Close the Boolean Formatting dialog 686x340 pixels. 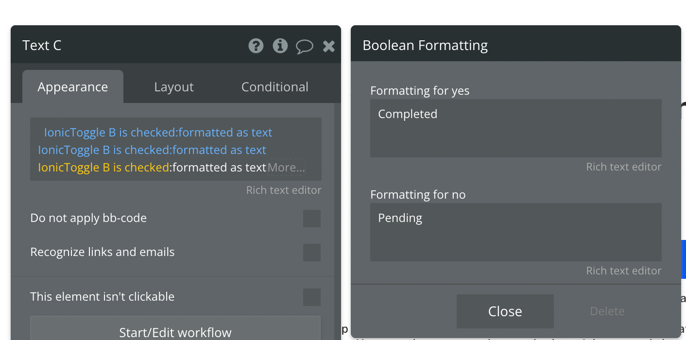tap(505, 311)
